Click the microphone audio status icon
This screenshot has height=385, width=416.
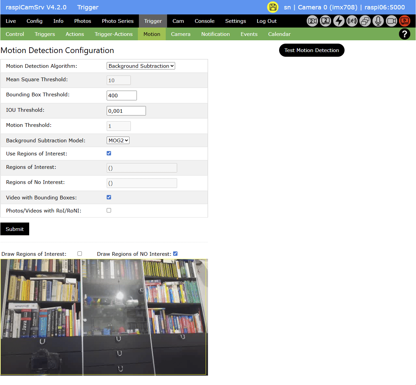pyautogui.click(x=378, y=21)
